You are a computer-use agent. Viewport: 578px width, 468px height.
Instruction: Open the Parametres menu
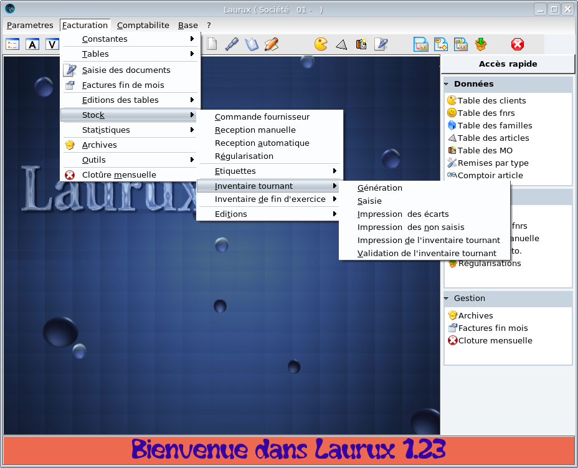(31, 25)
